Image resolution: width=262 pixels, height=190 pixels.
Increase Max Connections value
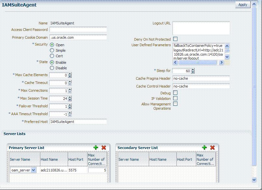point(70,89)
